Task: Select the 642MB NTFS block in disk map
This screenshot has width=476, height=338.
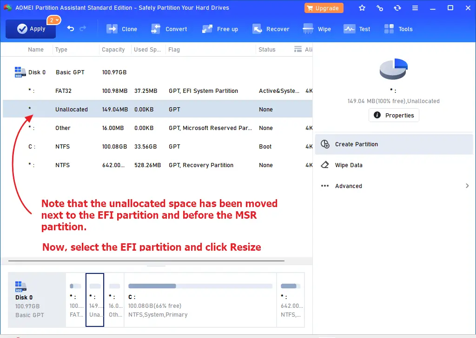Action: (291, 300)
